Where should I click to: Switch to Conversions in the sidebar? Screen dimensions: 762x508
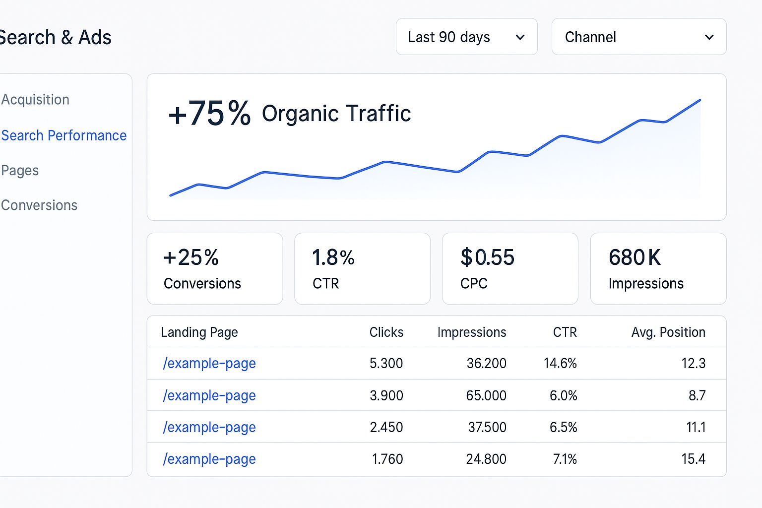point(39,205)
